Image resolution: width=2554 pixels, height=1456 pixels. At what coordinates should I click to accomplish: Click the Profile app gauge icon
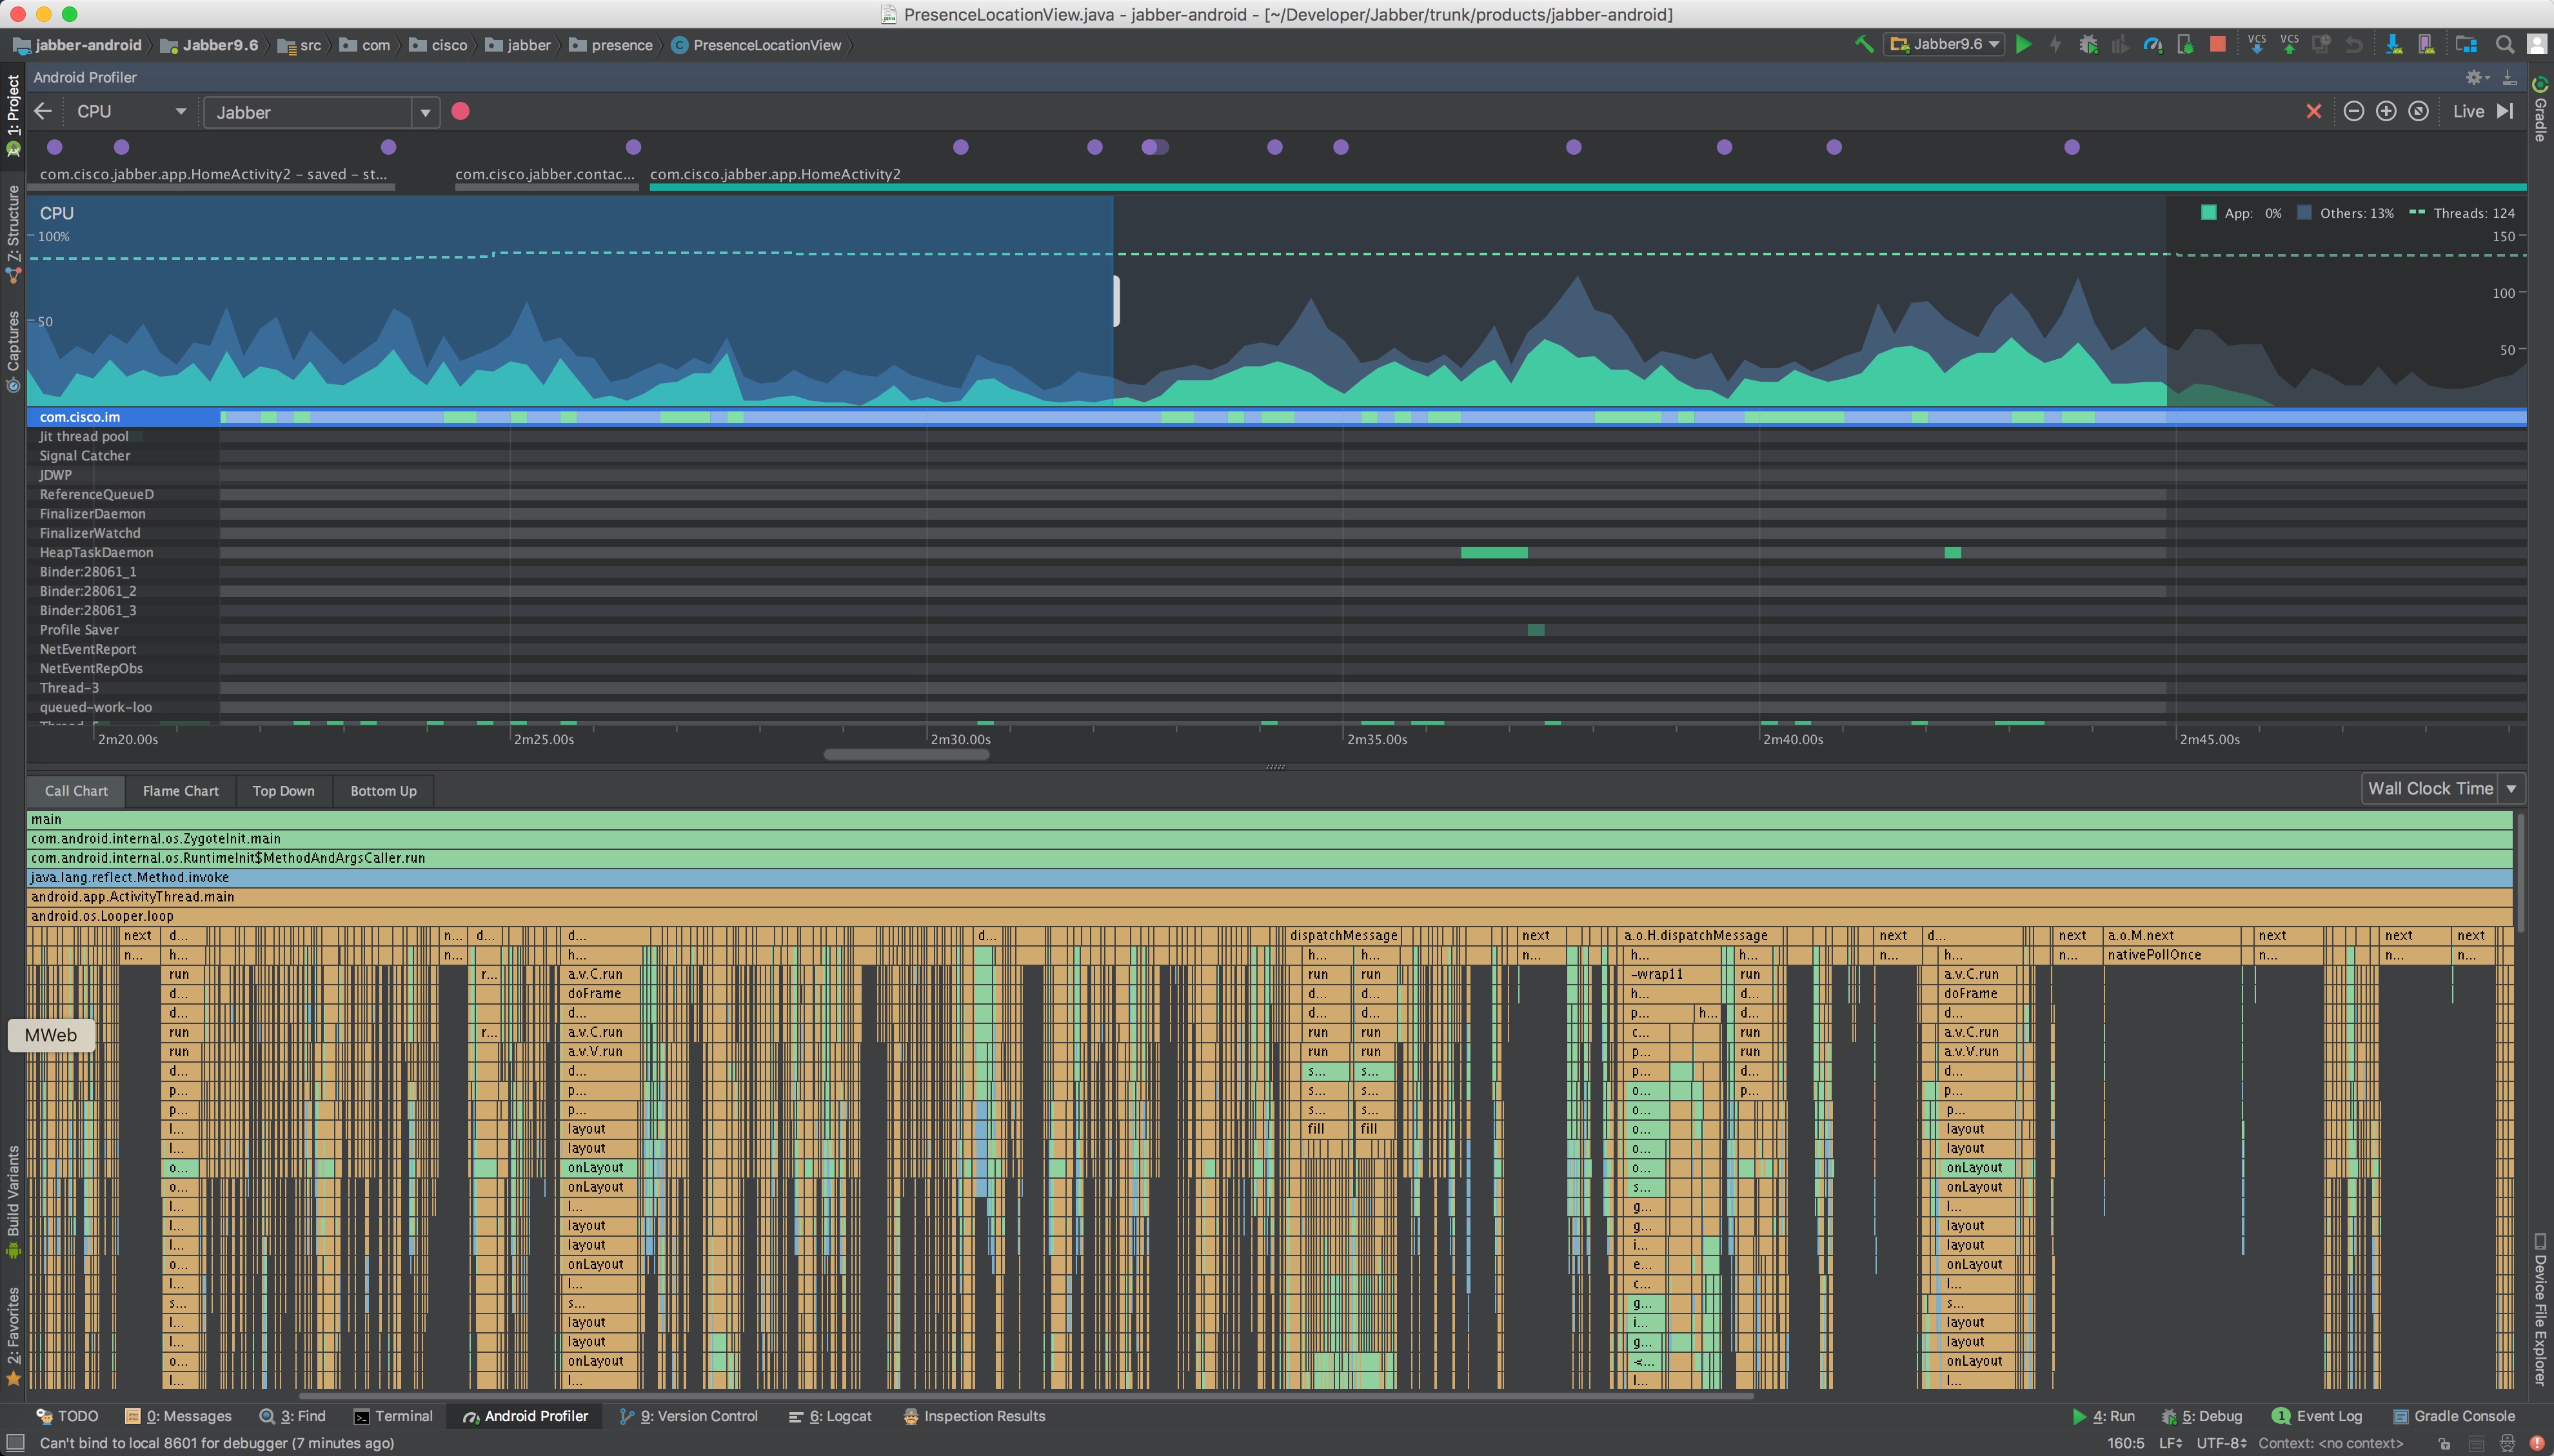coord(2153,44)
